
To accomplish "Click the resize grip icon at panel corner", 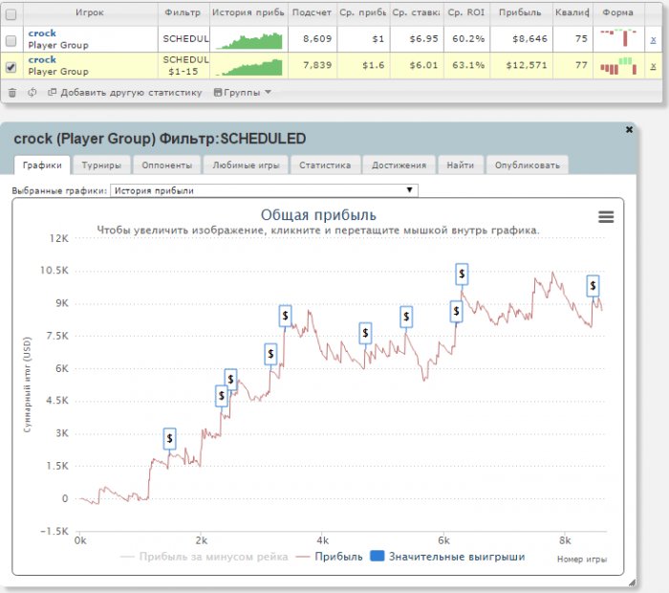I will tap(632, 582).
